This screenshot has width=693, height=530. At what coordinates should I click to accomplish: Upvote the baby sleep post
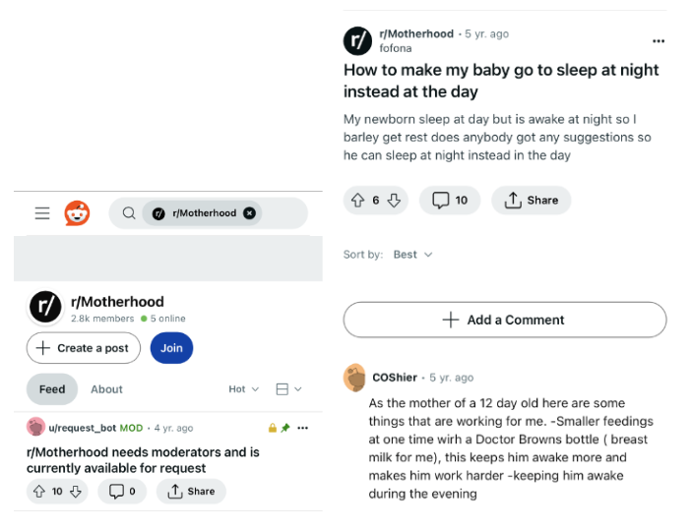(x=358, y=201)
